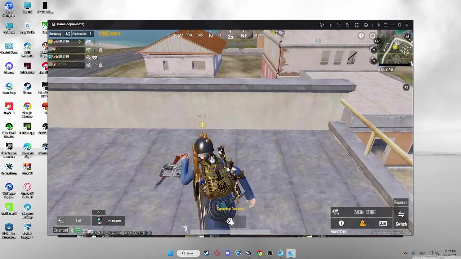This screenshot has width=461, height=259.
Task: Open Google Chrome desktop shortcut
Action: 27,110
